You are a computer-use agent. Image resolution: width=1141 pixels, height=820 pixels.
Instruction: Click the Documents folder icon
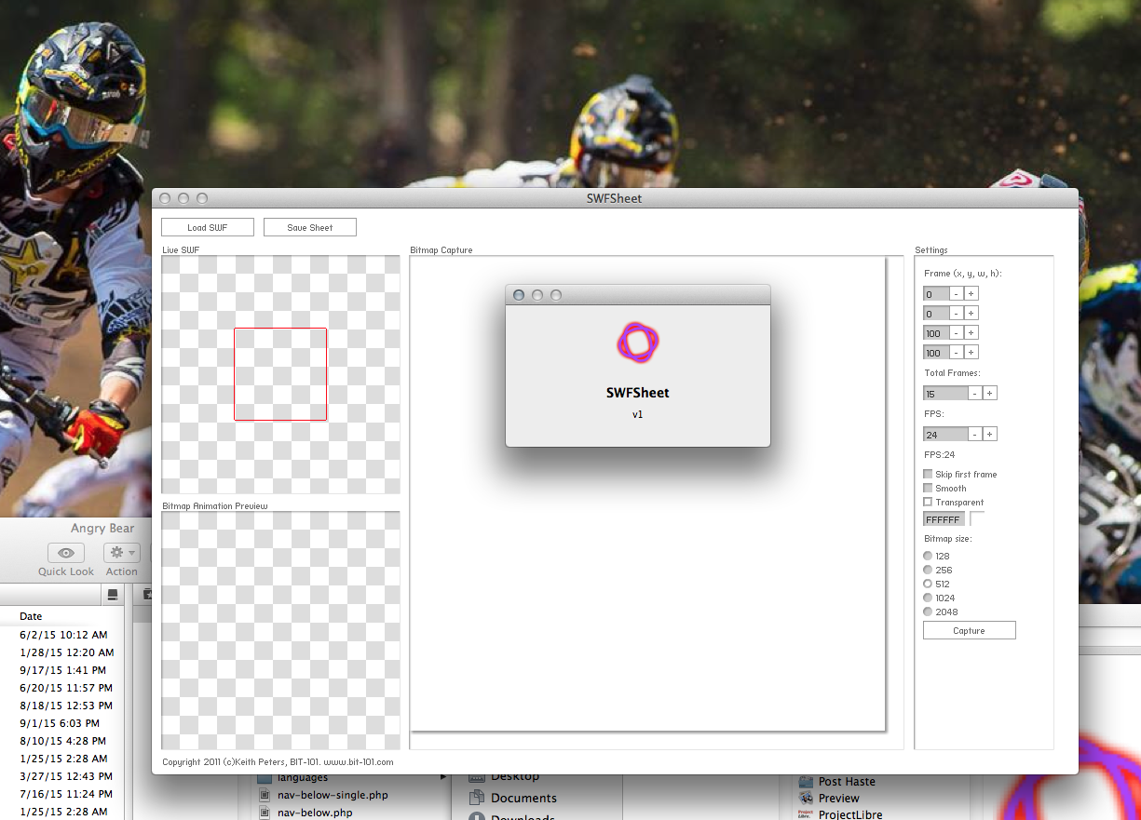coord(477,798)
